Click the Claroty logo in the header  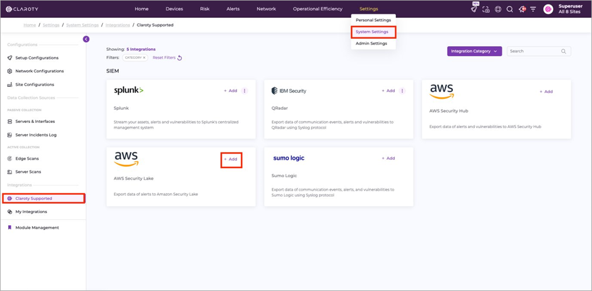[22, 9]
